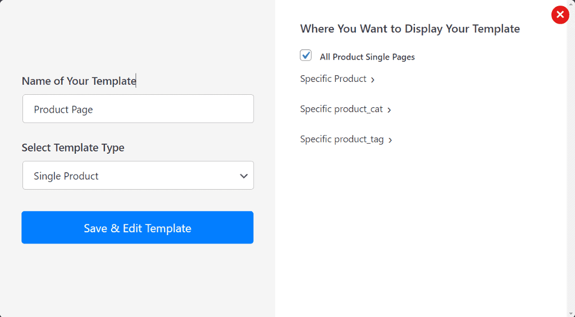Expand the Specific product_tag section
This screenshot has width=575, height=317.
tap(342, 140)
